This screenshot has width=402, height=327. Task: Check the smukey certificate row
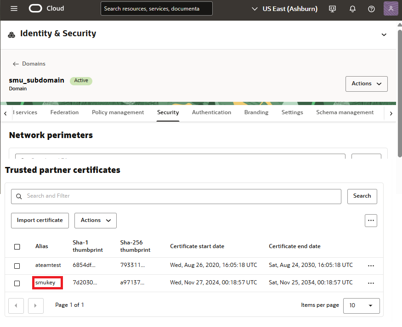click(17, 283)
